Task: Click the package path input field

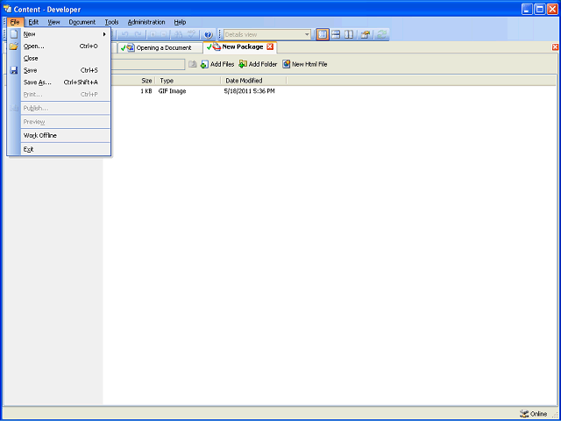Action: tap(148, 64)
